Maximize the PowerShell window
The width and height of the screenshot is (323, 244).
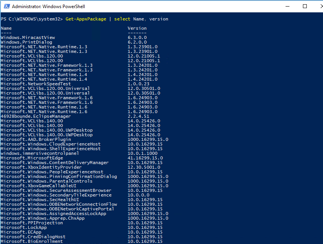coord(304,7)
